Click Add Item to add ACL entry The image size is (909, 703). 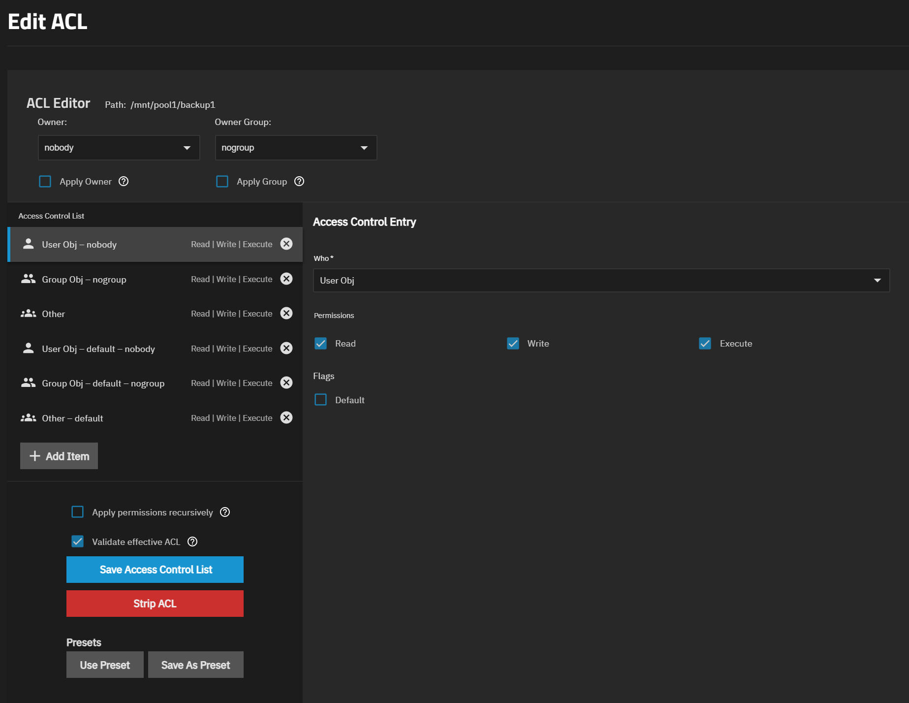click(x=59, y=456)
